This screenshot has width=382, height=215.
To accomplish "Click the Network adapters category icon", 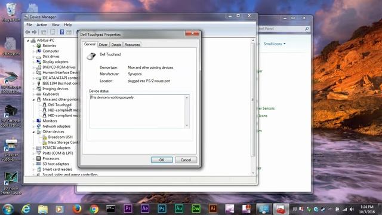I will (x=38, y=126).
